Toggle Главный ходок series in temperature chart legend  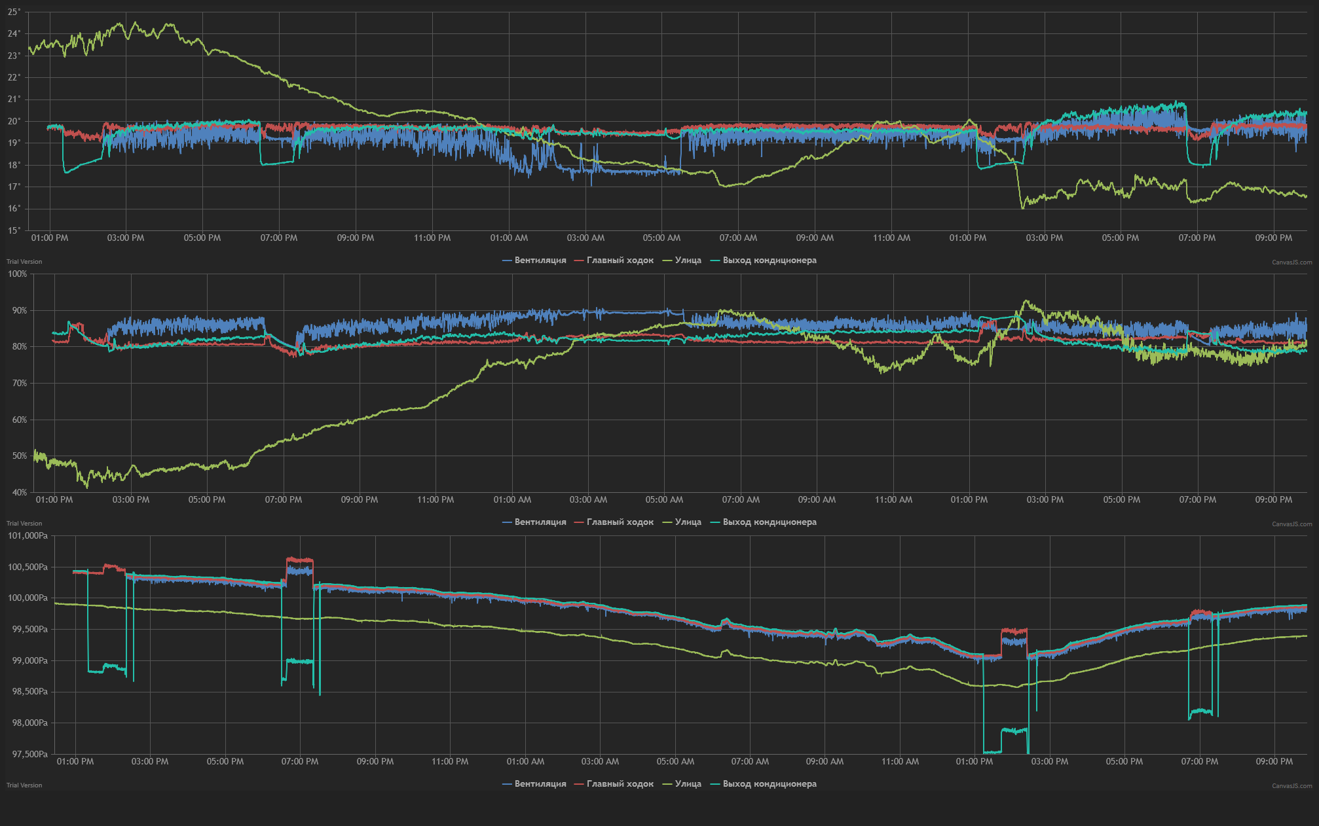pyautogui.click(x=614, y=260)
